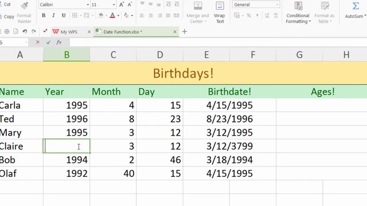The width and height of the screenshot is (367, 206).
Task: Click the Format Painter brush icon
Action: 24,6
